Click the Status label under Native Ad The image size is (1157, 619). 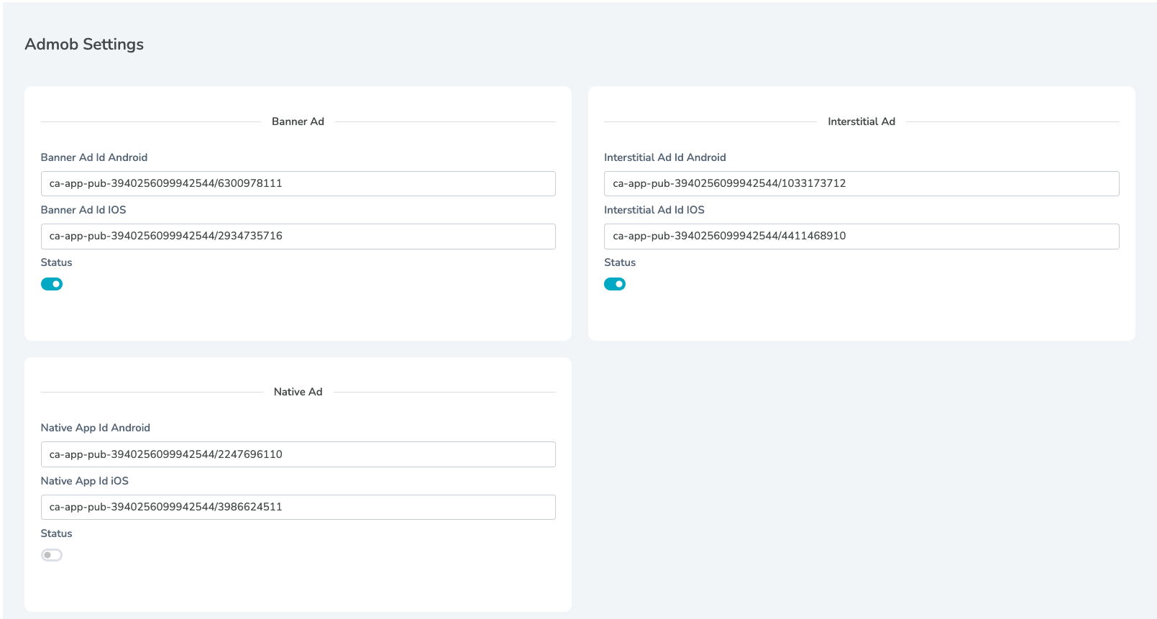tap(56, 533)
